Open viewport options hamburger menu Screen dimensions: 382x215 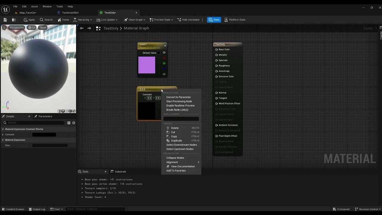[4, 27]
